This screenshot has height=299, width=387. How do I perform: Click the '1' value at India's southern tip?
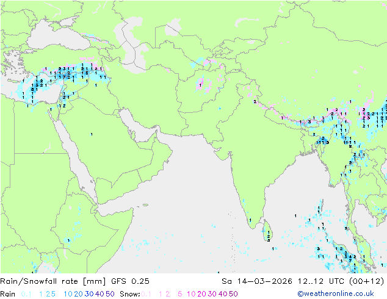tap(250, 220)
